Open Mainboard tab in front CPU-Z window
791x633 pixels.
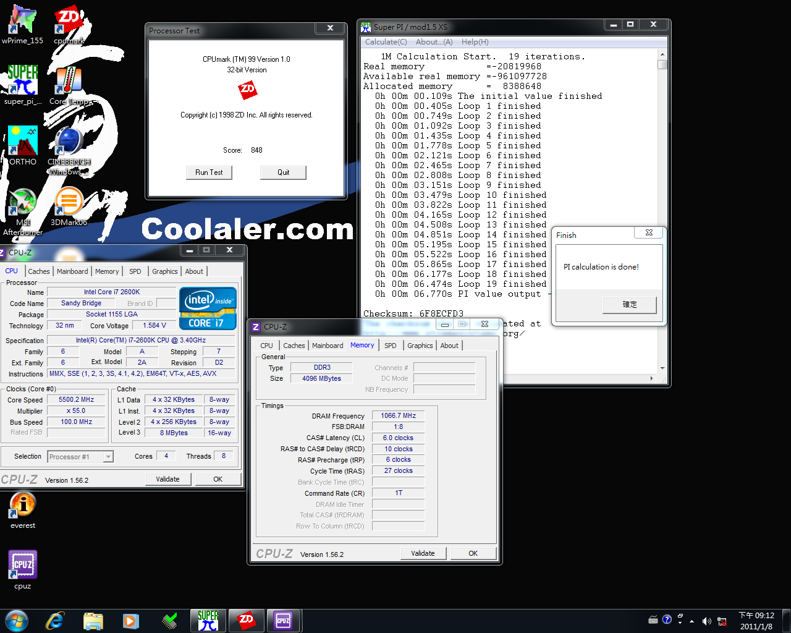click(328, 346)
